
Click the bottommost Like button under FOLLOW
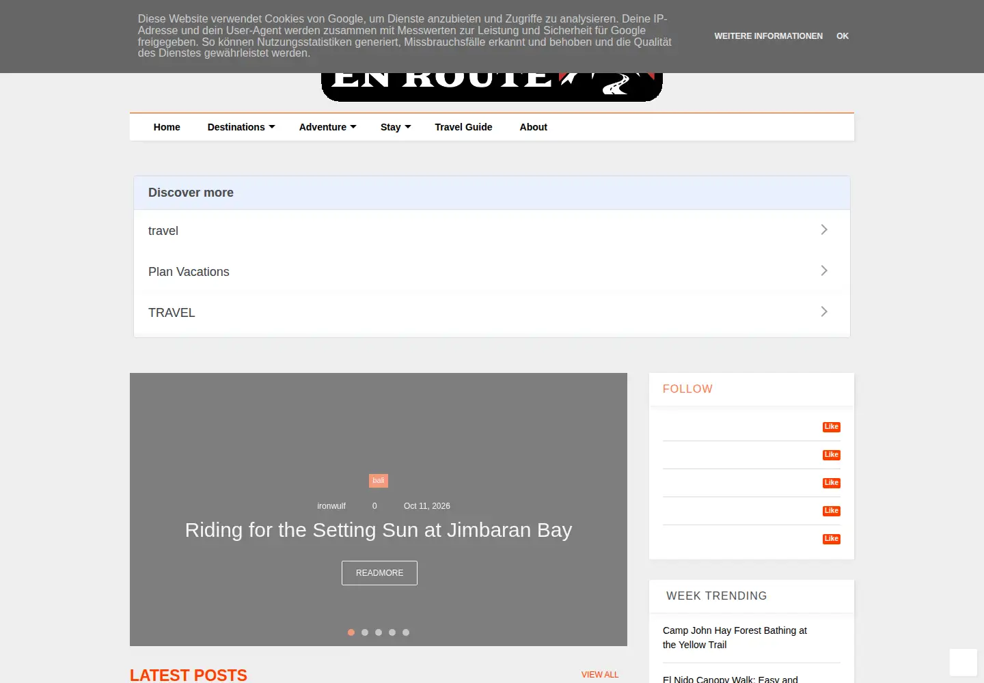[x=832, y=539]
